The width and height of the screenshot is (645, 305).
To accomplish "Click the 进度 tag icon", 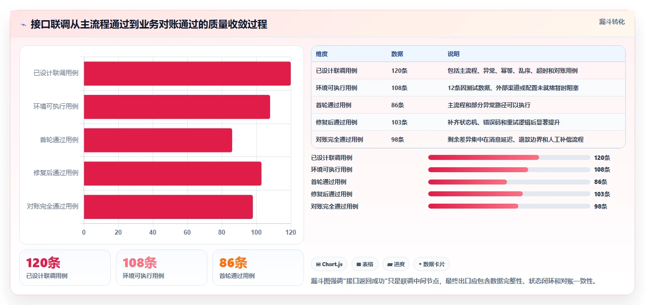I will tap(390, 265).
